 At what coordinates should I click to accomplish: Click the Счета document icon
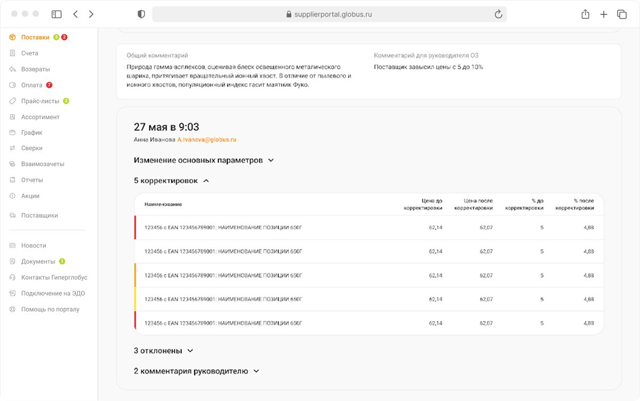[12, 53]
